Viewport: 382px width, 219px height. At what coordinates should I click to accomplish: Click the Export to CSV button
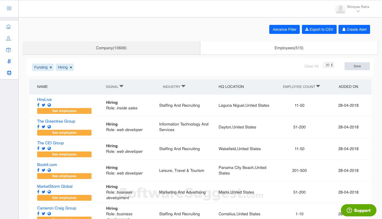[319, 29]
